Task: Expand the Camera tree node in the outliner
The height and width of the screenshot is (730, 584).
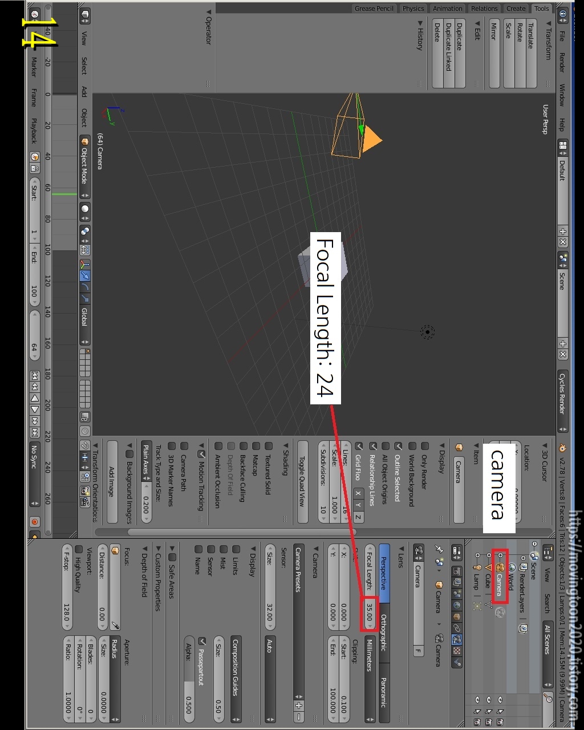Action: [500, 555]
